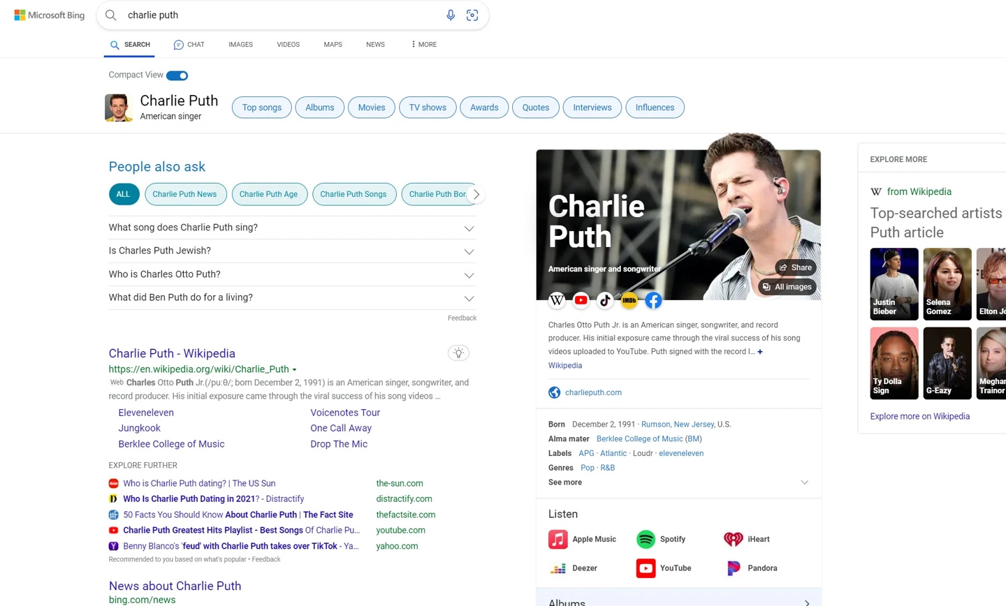Open Charlie Puth's TikTok icon link
Image resolution: width=1006 pixels, height=606 pixels.
coord(605,300)
